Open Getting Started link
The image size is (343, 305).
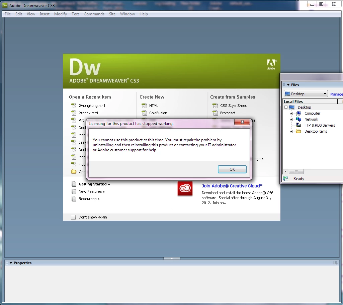[94, 184]
